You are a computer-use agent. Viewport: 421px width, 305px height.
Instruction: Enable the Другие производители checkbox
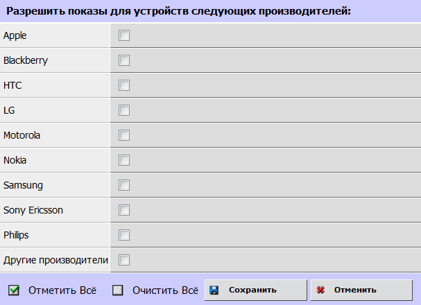click(124, 260)
